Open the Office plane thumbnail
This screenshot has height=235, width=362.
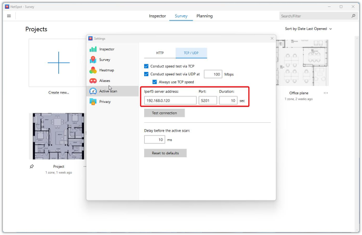302,63
